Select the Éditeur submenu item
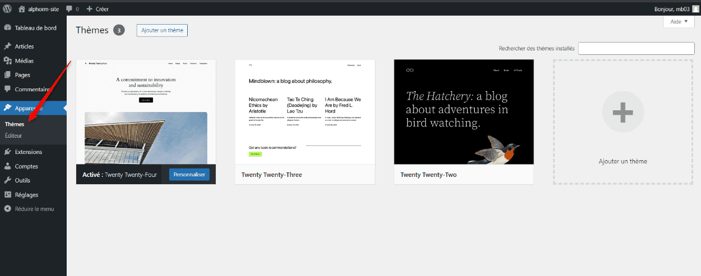This screenshot has width=701, height=276. click(13, 135)
